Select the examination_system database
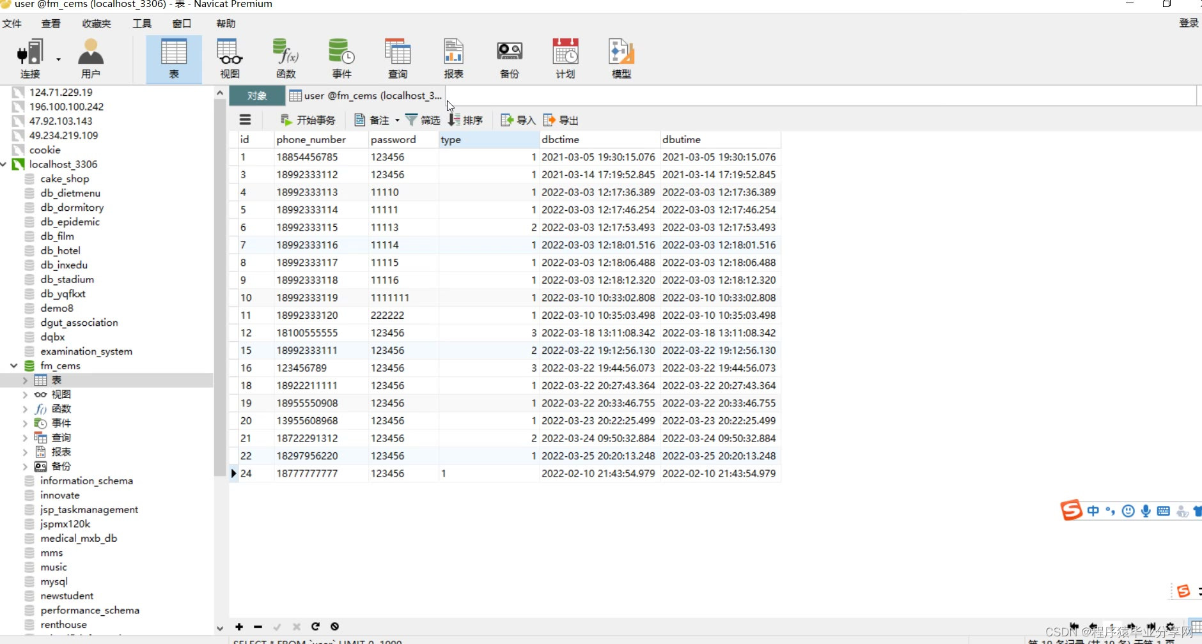 point(86,351)
